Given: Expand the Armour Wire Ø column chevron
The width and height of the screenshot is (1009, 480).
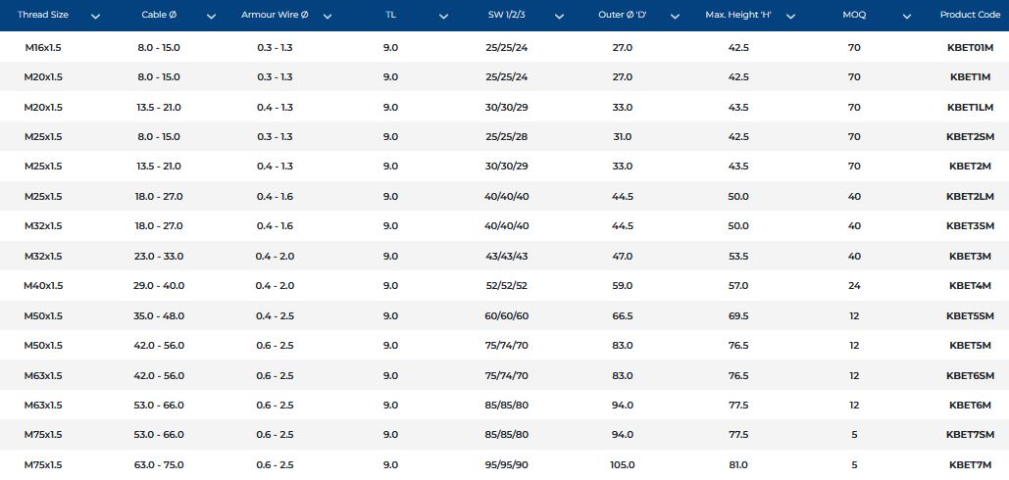Looking at the screenshot, I should [327, 17].
